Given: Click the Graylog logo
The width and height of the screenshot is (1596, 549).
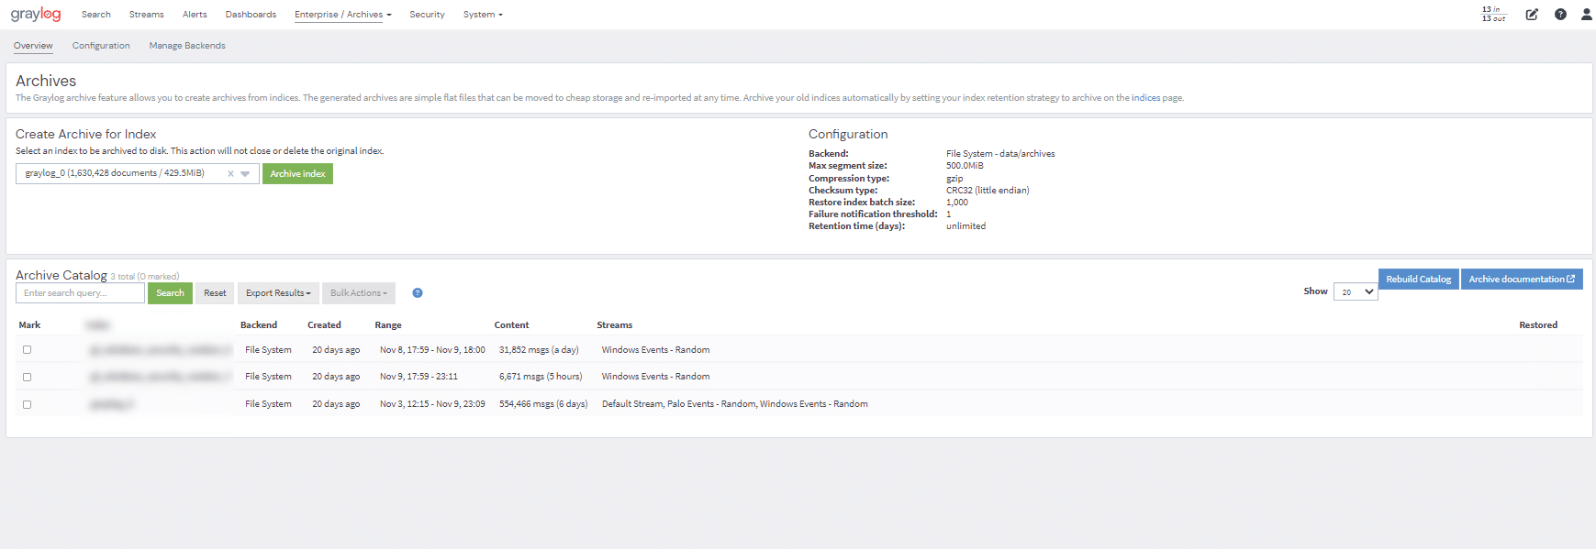Looking at the screenshot, I should 36,15.
